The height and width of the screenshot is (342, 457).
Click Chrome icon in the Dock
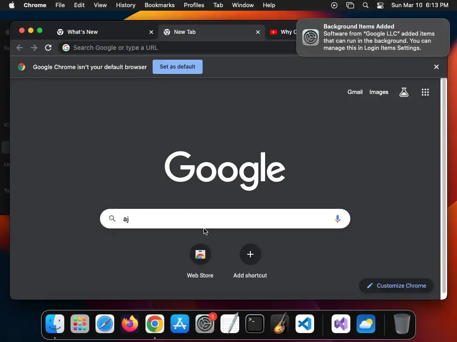(155, 324)
